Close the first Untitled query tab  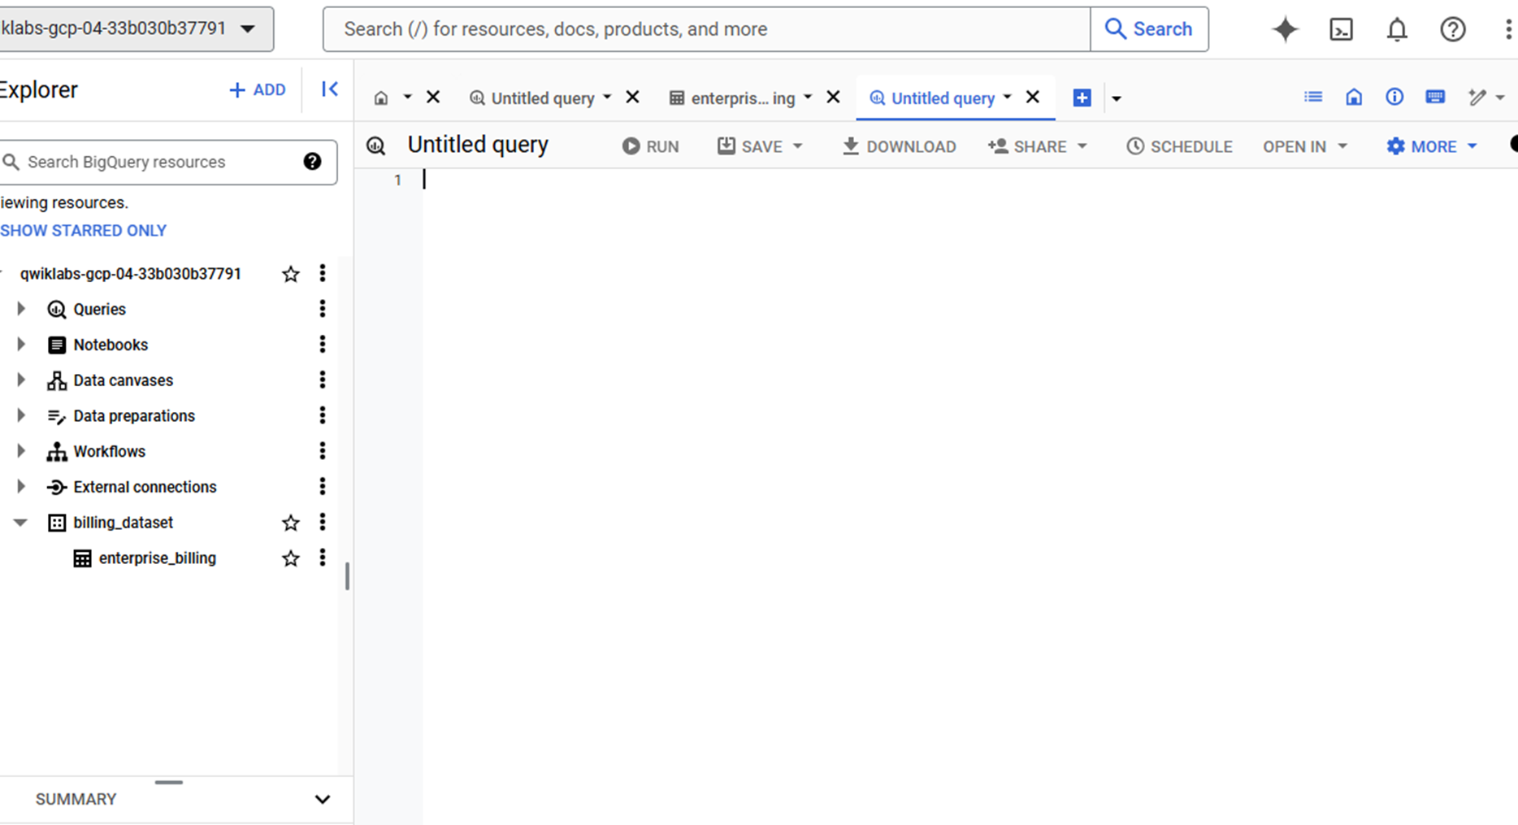(633, 98)
